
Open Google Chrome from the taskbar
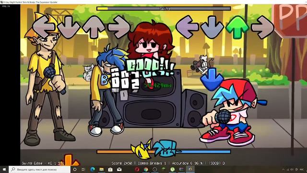click(146, 169)
